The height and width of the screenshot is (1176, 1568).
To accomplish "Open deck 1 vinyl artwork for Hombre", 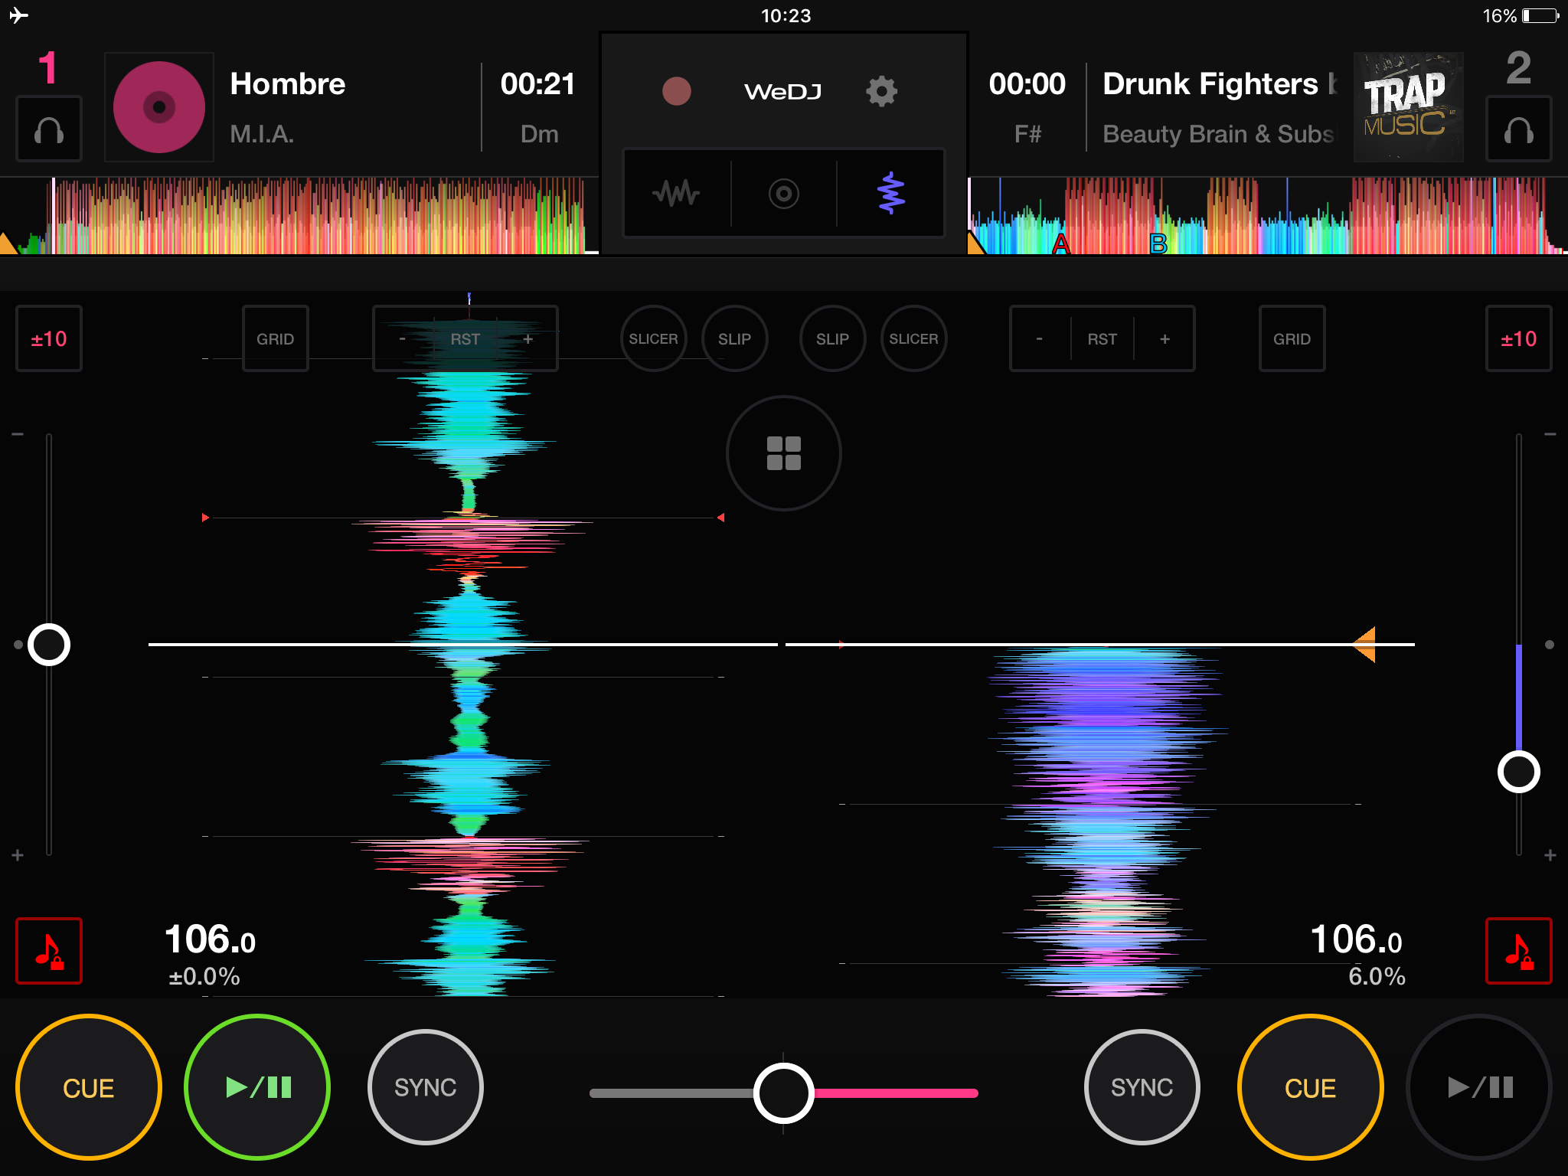I will click(159, 107).
